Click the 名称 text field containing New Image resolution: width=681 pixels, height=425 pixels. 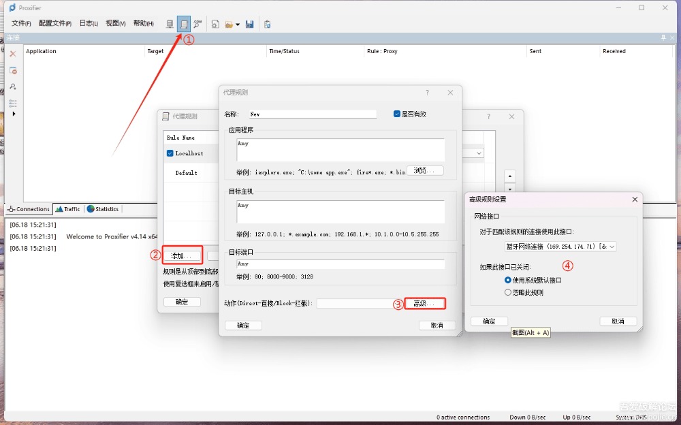tap(312, 114)
